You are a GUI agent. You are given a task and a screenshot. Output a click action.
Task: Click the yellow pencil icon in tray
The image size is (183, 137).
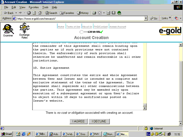[152, 134]
